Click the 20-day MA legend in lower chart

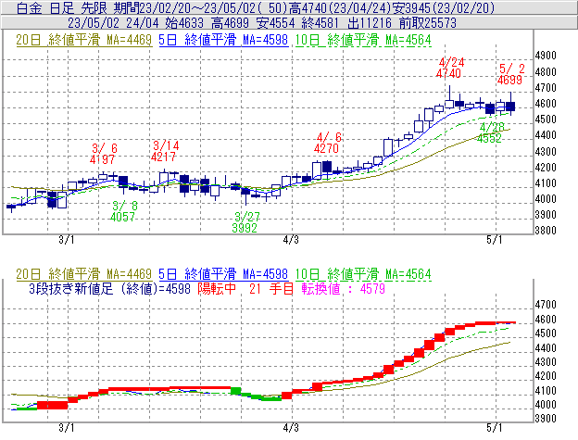[84, 274]
